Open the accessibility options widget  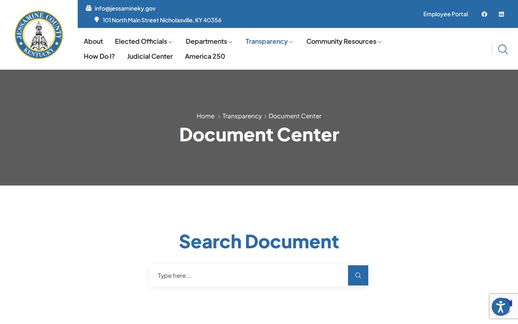[x=501, y=307]
